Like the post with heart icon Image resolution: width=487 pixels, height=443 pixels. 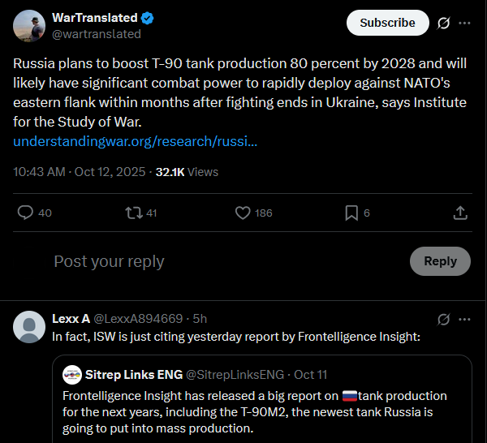243,213
